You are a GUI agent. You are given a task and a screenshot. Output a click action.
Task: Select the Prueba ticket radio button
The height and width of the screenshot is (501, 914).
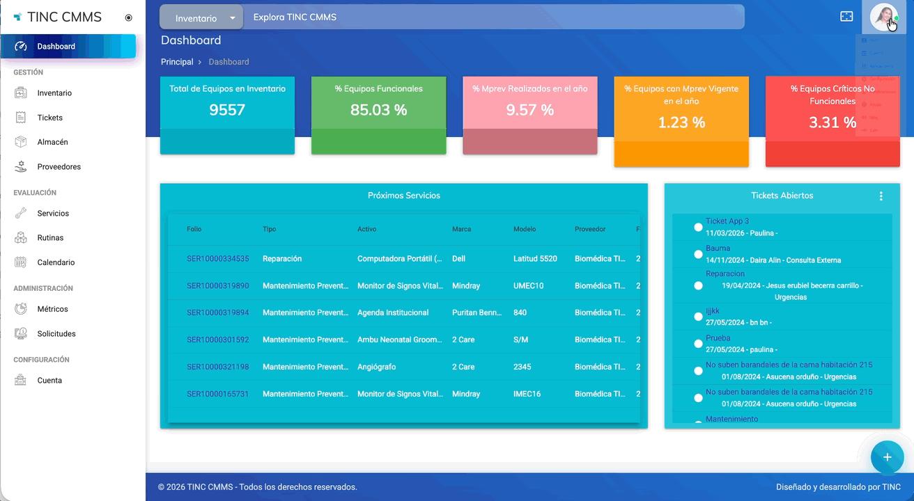[698, 344]
